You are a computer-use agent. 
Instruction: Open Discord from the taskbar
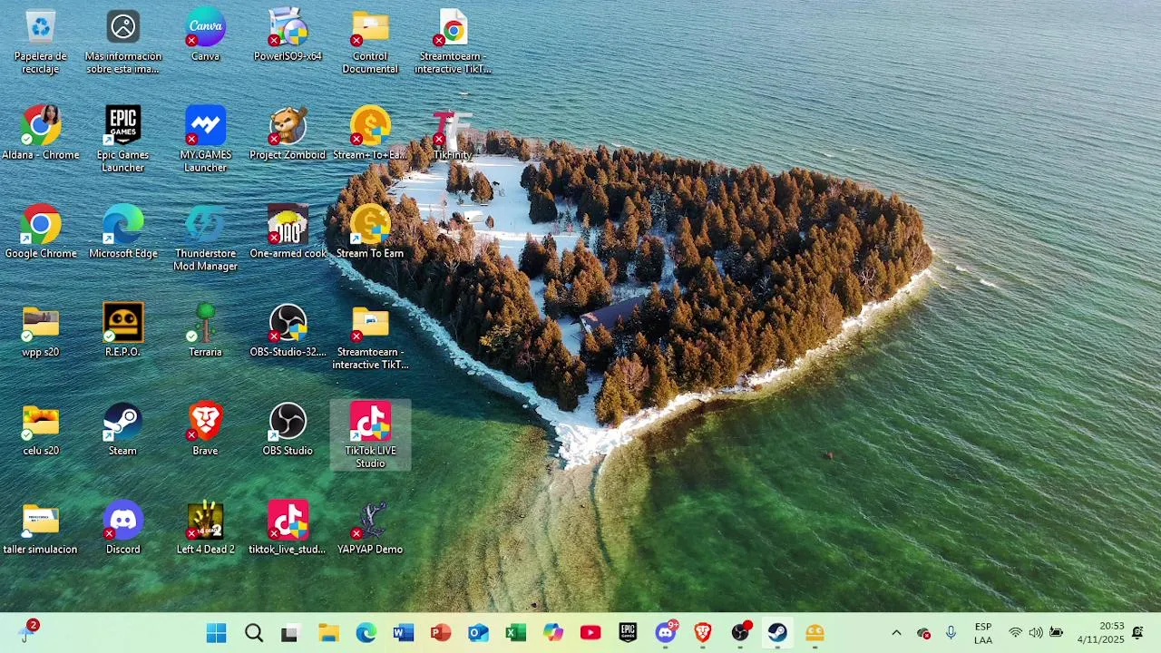pos(666,633)
